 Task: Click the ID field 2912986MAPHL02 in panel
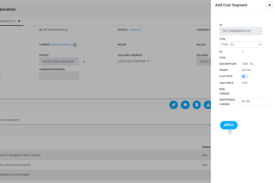pos(241,31)
